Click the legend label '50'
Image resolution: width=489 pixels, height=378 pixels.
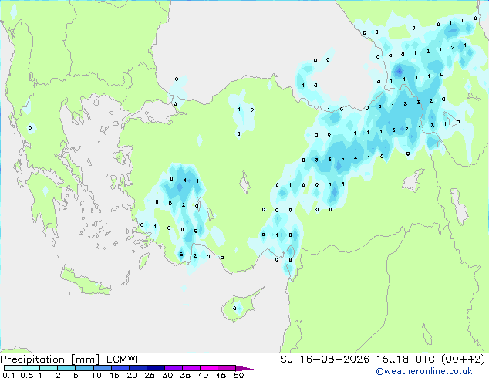(238, 375)
